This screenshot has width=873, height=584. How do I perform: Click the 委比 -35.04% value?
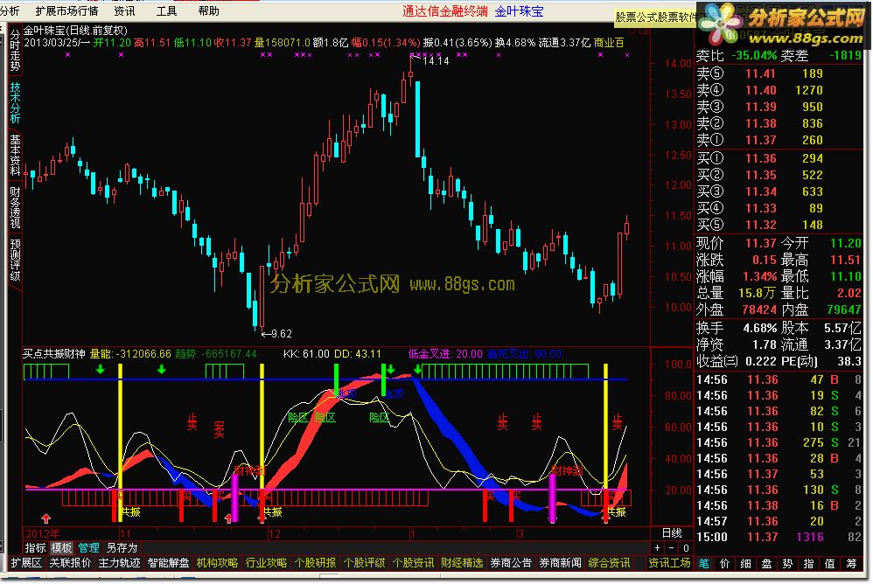(x=754, y=56)
